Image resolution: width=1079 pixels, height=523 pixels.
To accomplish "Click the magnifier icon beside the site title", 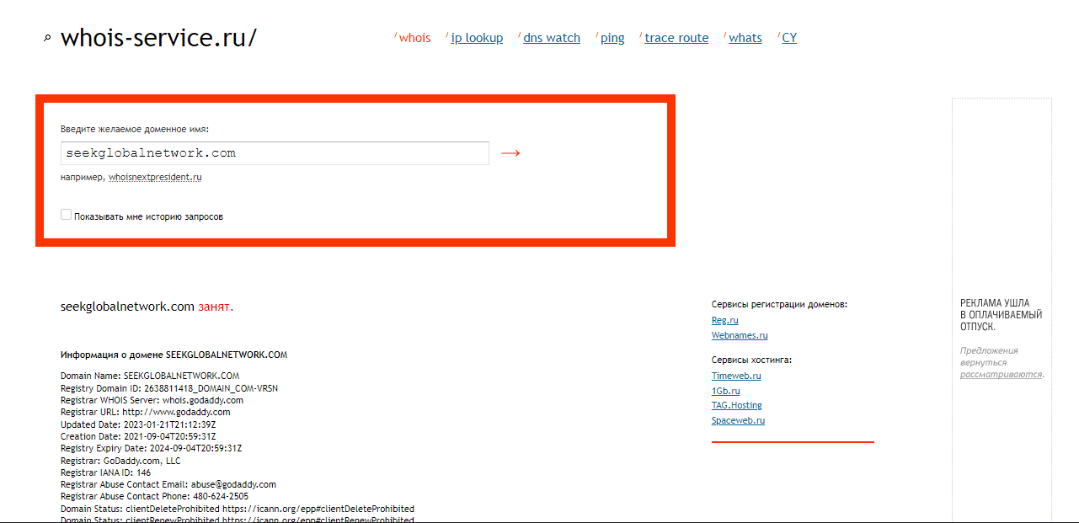I will (x=47, y=38).
